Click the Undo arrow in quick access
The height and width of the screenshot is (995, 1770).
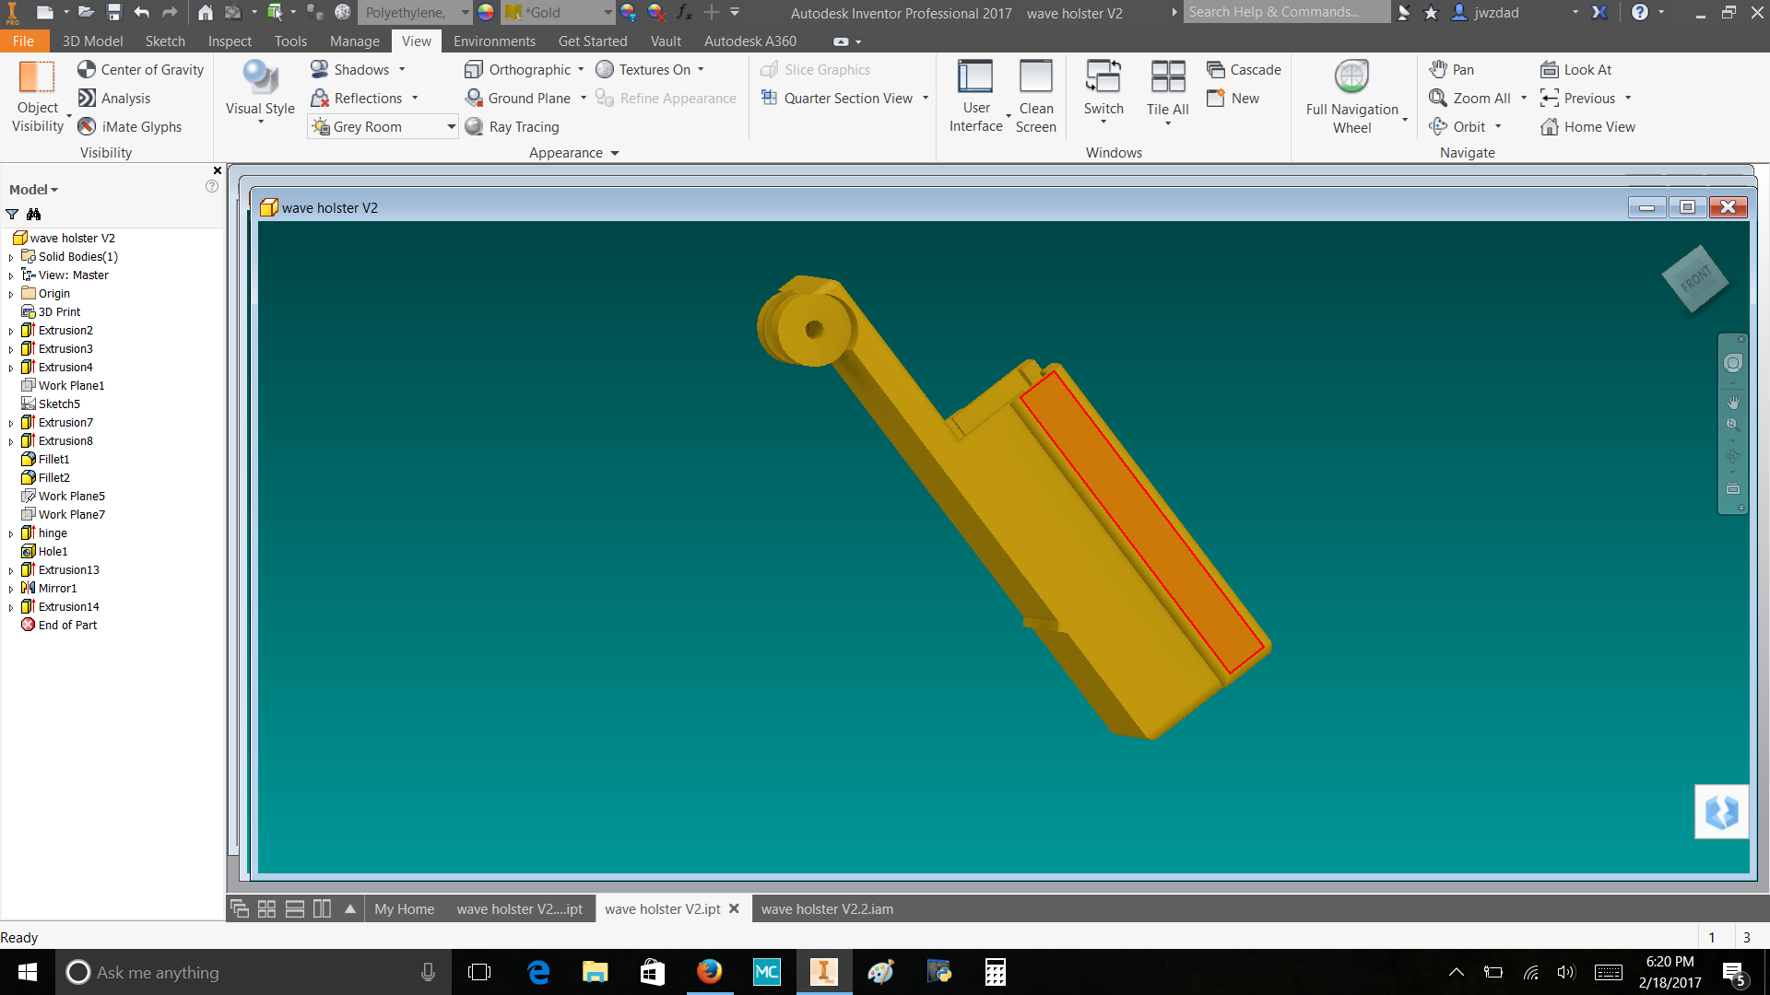click(141, 13)
